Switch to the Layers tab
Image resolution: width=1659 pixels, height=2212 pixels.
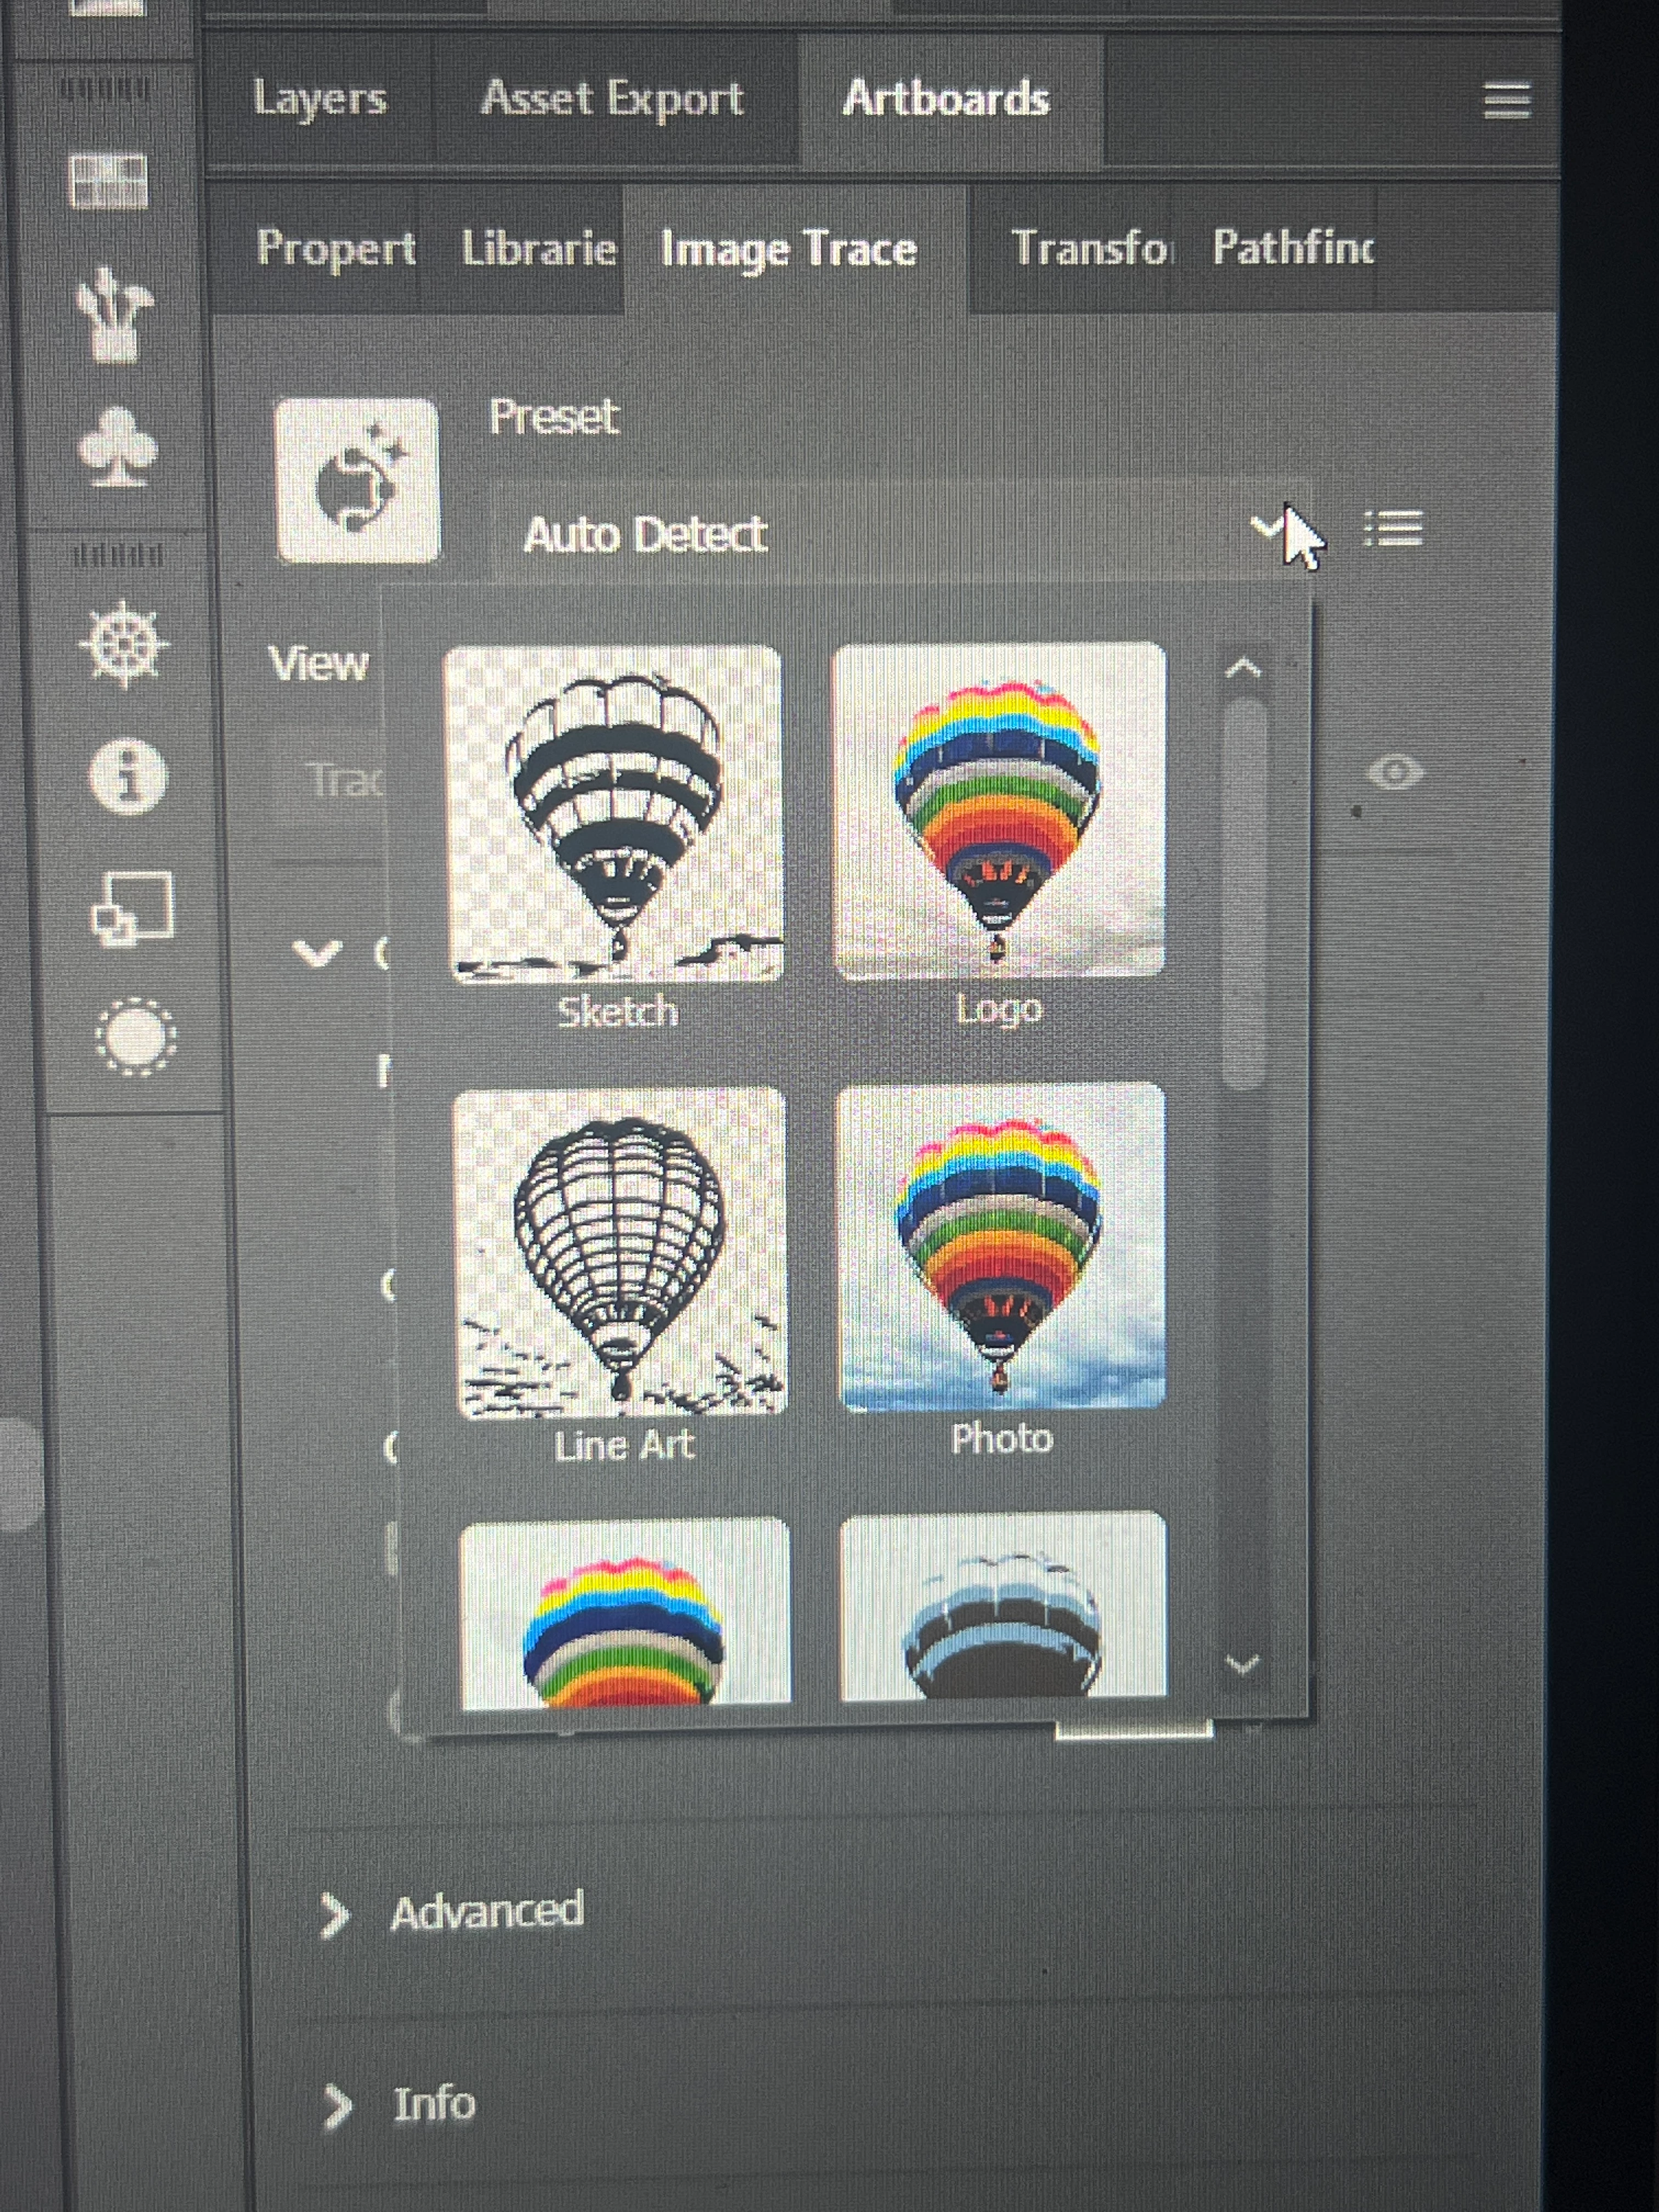tap(319, 99)
